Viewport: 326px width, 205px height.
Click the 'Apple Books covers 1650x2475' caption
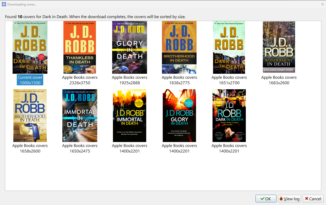click(x=80, y=148)
